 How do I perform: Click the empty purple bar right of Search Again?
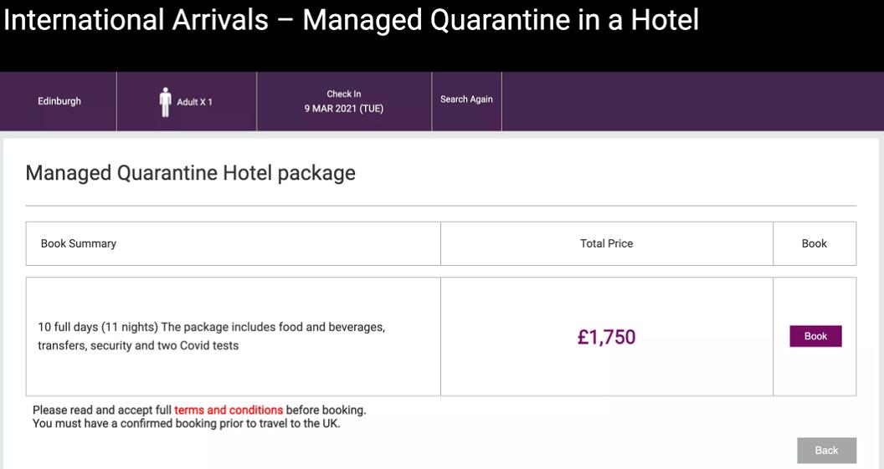pyautogui.click(x=691, y=101)
